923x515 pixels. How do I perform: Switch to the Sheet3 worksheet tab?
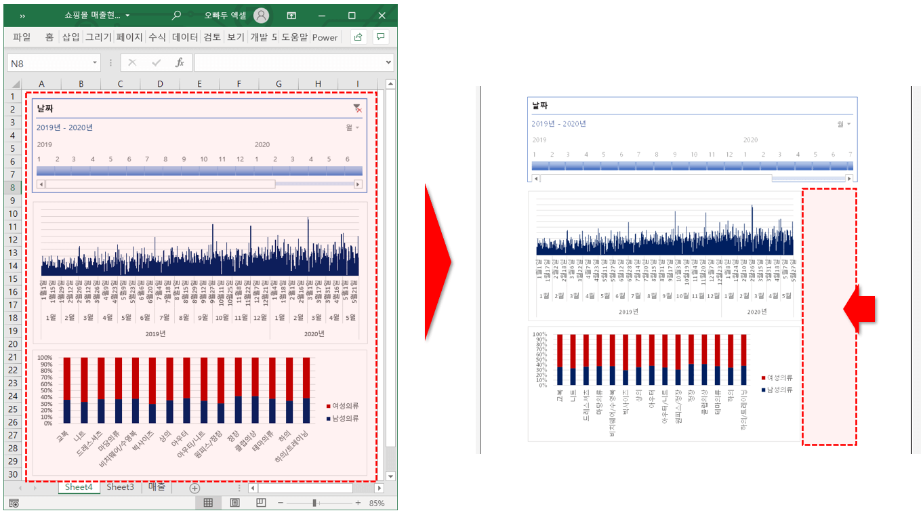(120, 487)
